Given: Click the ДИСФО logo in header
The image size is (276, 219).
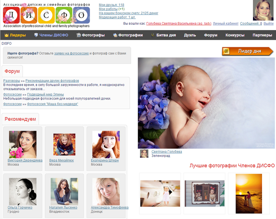Looking at the screenshot, I should pyautogui.click(x=47, y=15).
